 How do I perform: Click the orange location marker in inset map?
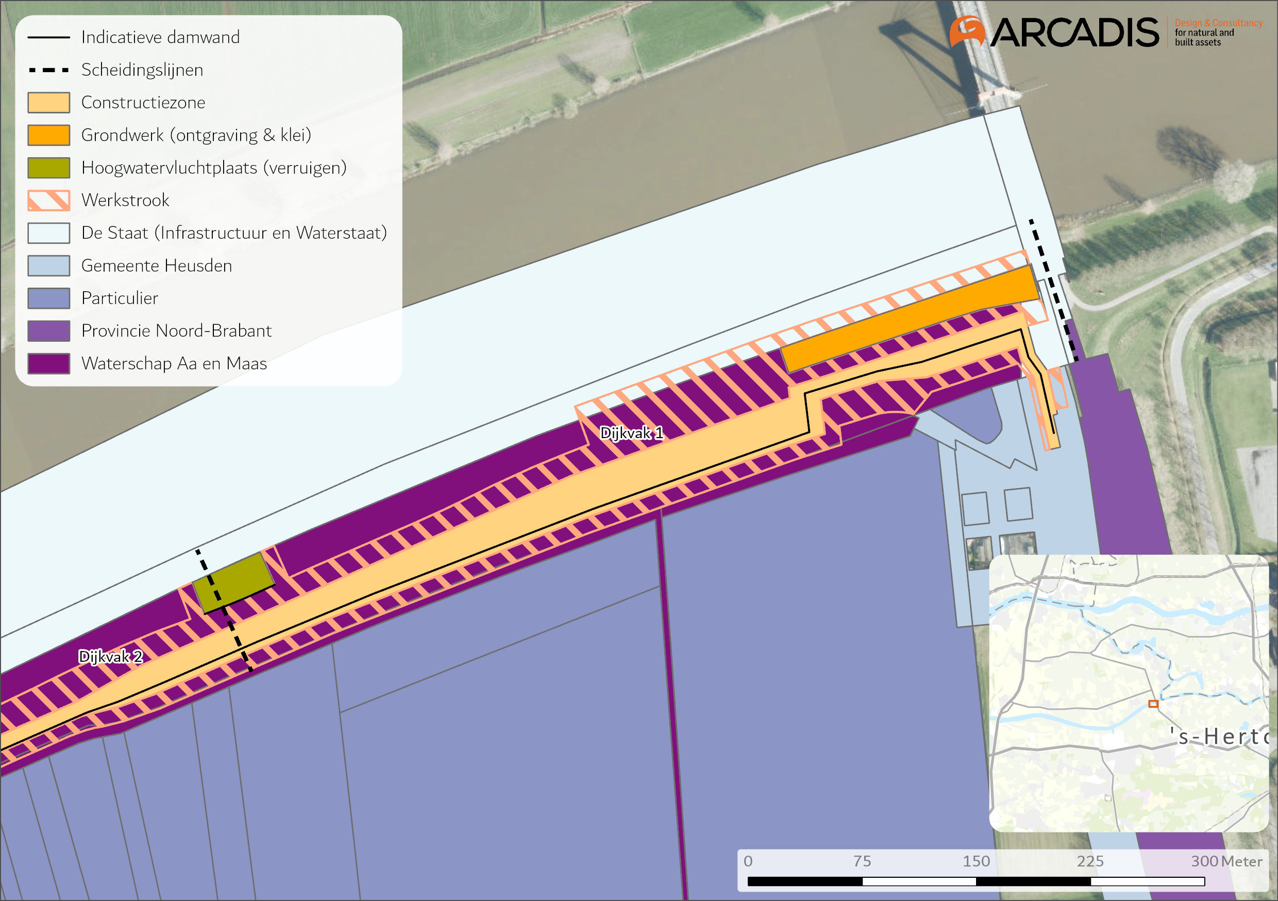pyautogui.click(x=1153, y=704)
